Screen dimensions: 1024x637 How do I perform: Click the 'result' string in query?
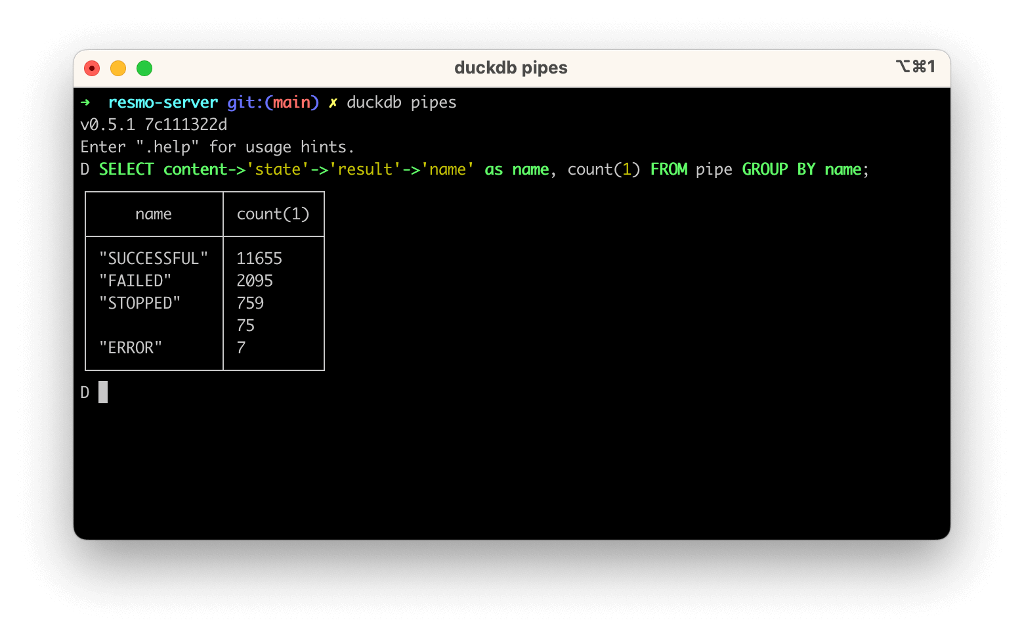click(x=365, y=169)
